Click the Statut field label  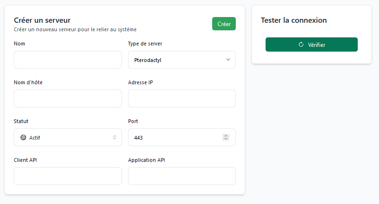[21, 121]
